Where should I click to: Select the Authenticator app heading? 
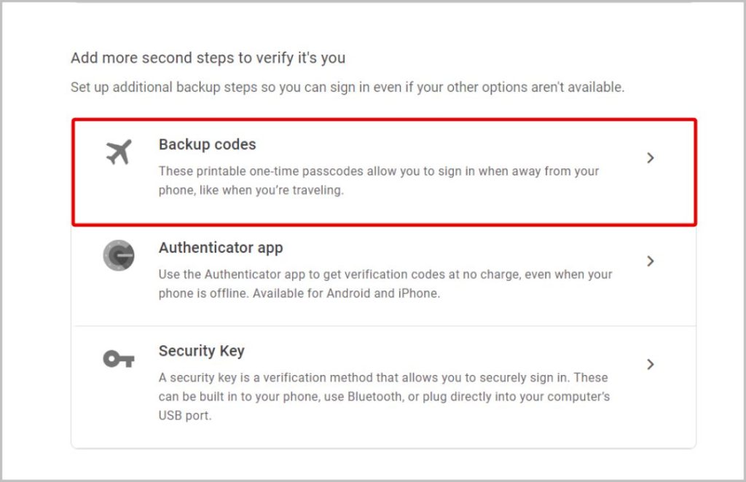point(221,248)
